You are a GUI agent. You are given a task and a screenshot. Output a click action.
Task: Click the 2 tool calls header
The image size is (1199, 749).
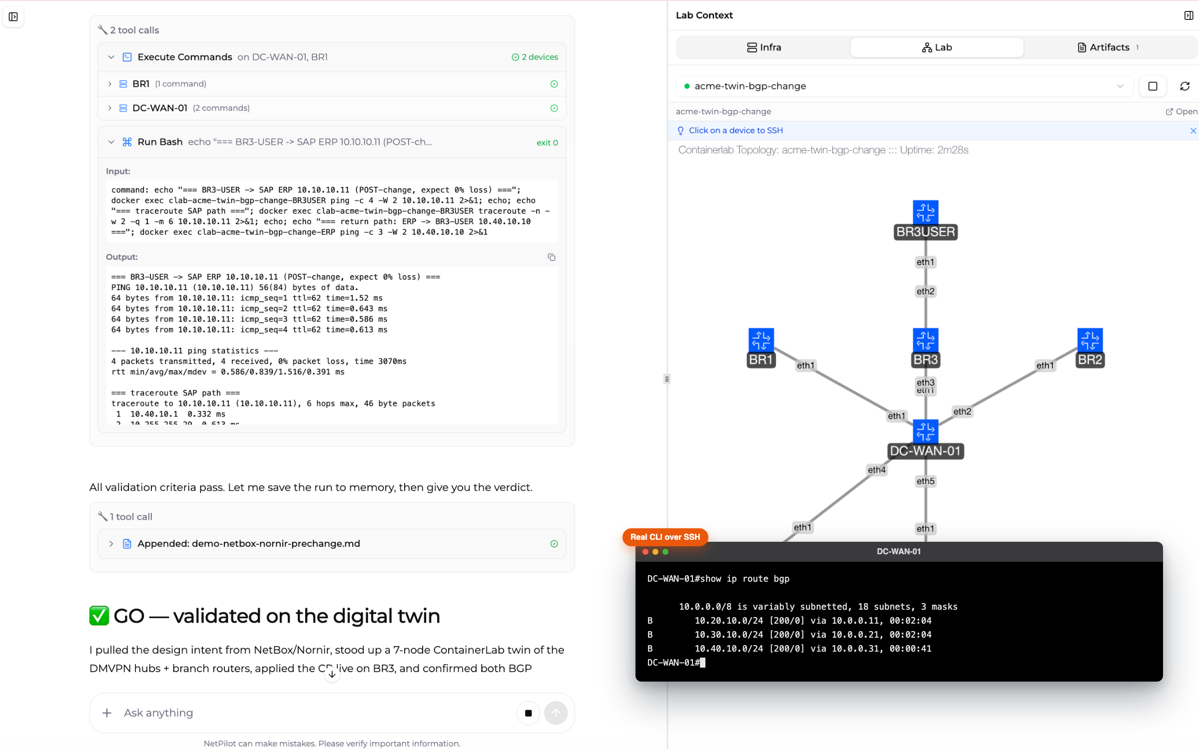tap(128, 30)
